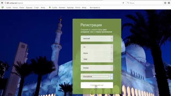
Task: Open Поиск link in the bookmarks bar
Action: (x=22, y=8)
